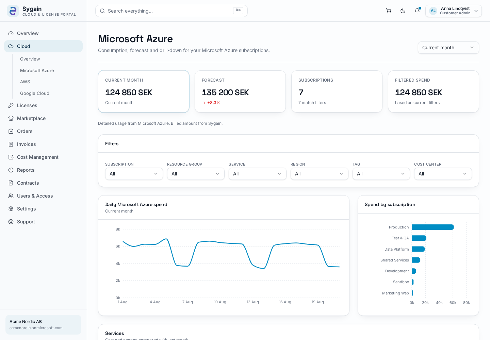This screenshot has width=490, height=340.
Task: Expand the Subscription filter dropdown
Action: pos(134,174)
